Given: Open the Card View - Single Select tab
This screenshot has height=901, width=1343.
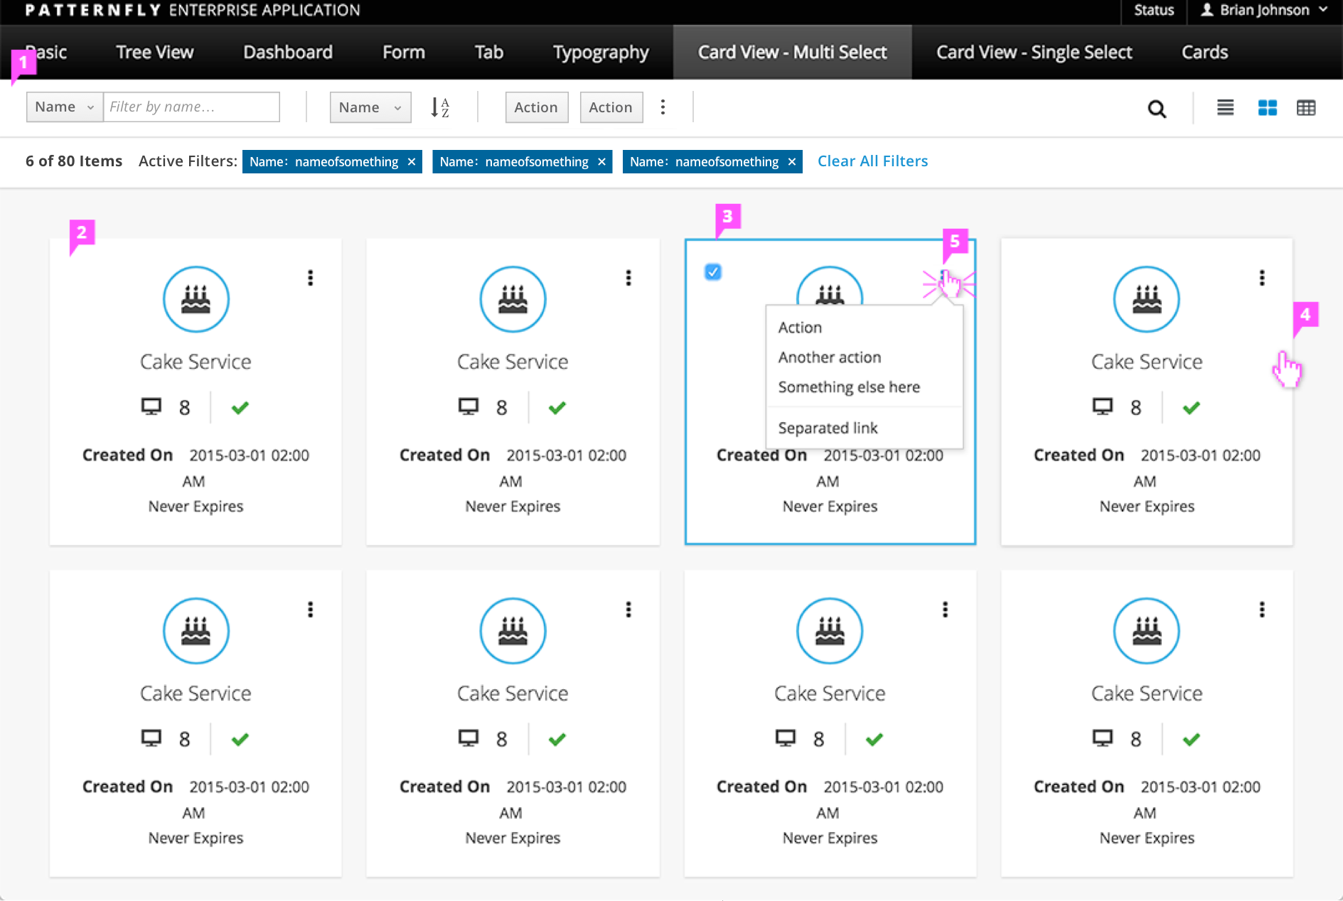Looking at the screenshot, I should (1034, 53).
